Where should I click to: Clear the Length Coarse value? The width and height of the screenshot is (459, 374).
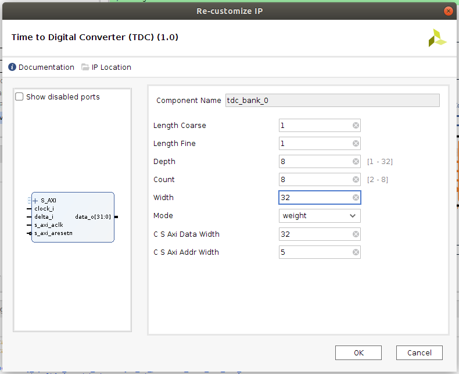pos(356,126)
